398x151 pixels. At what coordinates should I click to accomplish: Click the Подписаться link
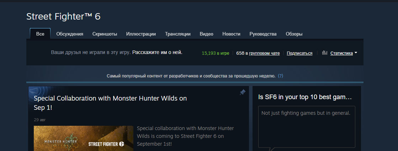click(x=299, y=53)
